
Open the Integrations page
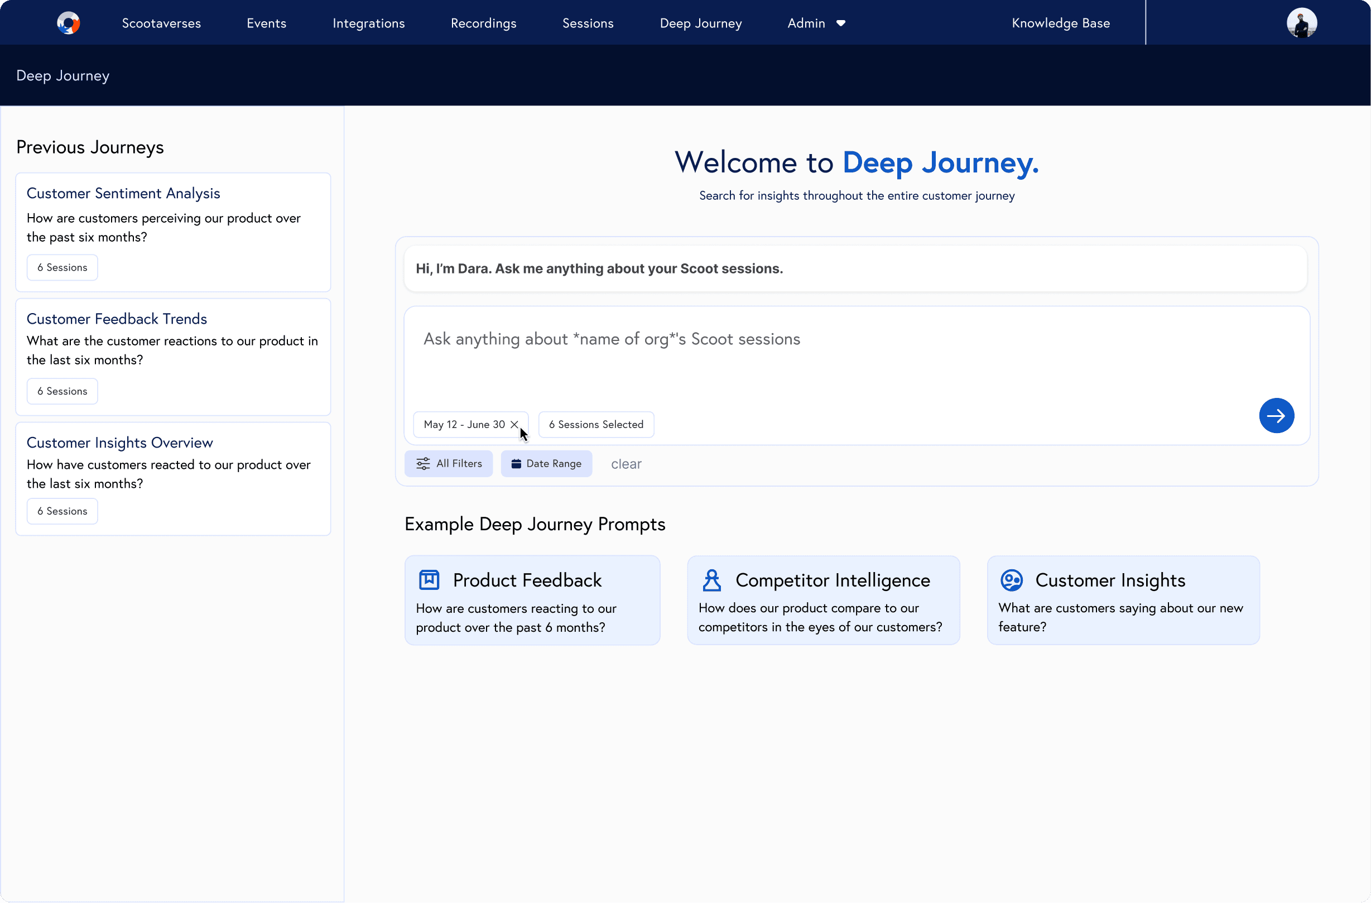pos(369,23)
